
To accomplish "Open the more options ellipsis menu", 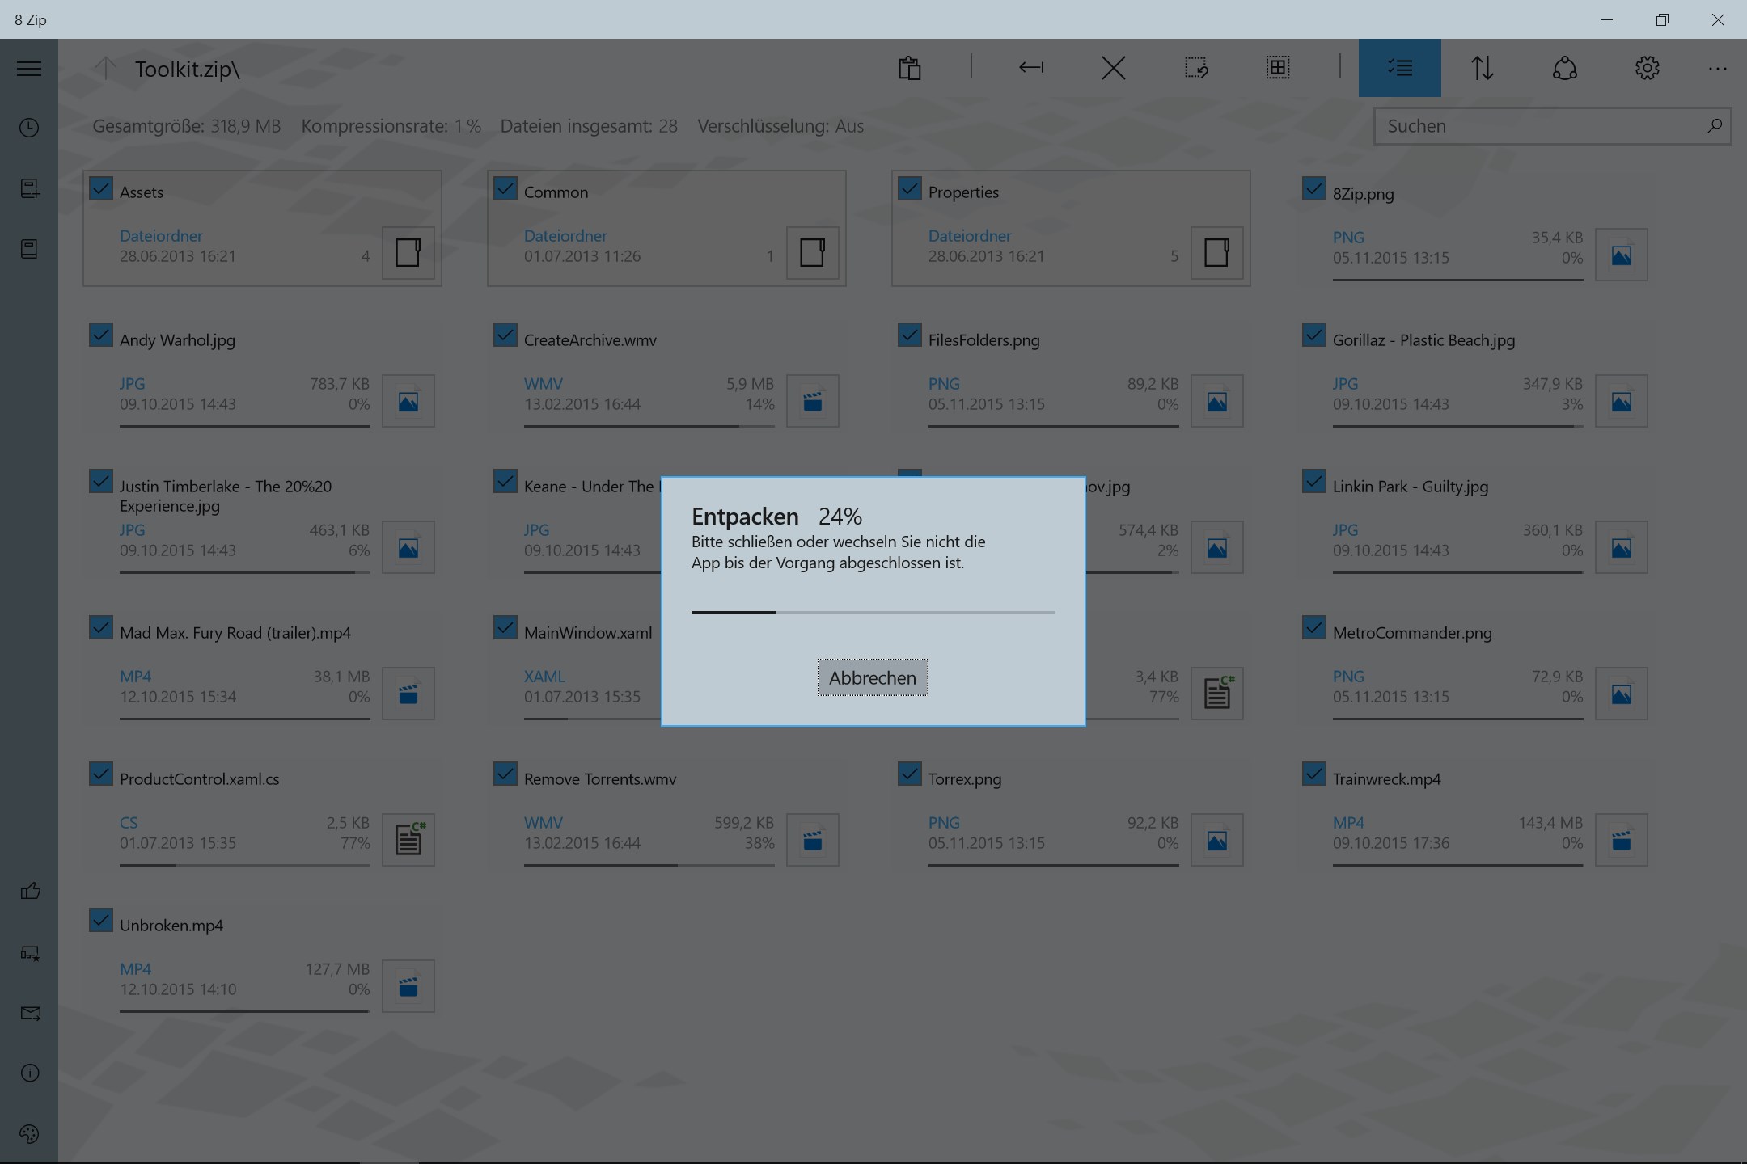I will click(x=1719, y=68).
